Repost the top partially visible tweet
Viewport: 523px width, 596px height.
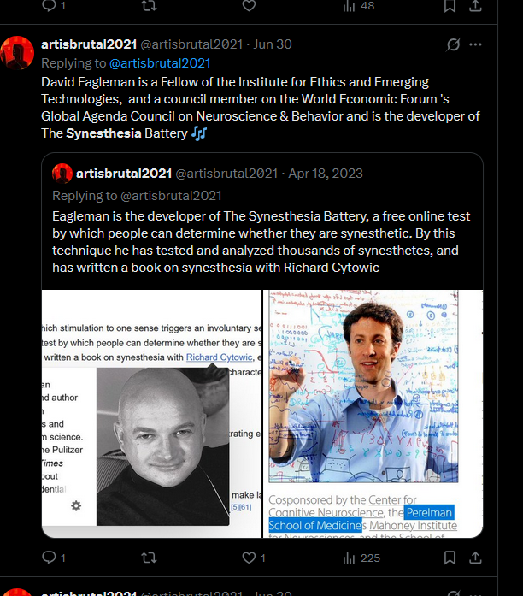[x=149, y=5]
